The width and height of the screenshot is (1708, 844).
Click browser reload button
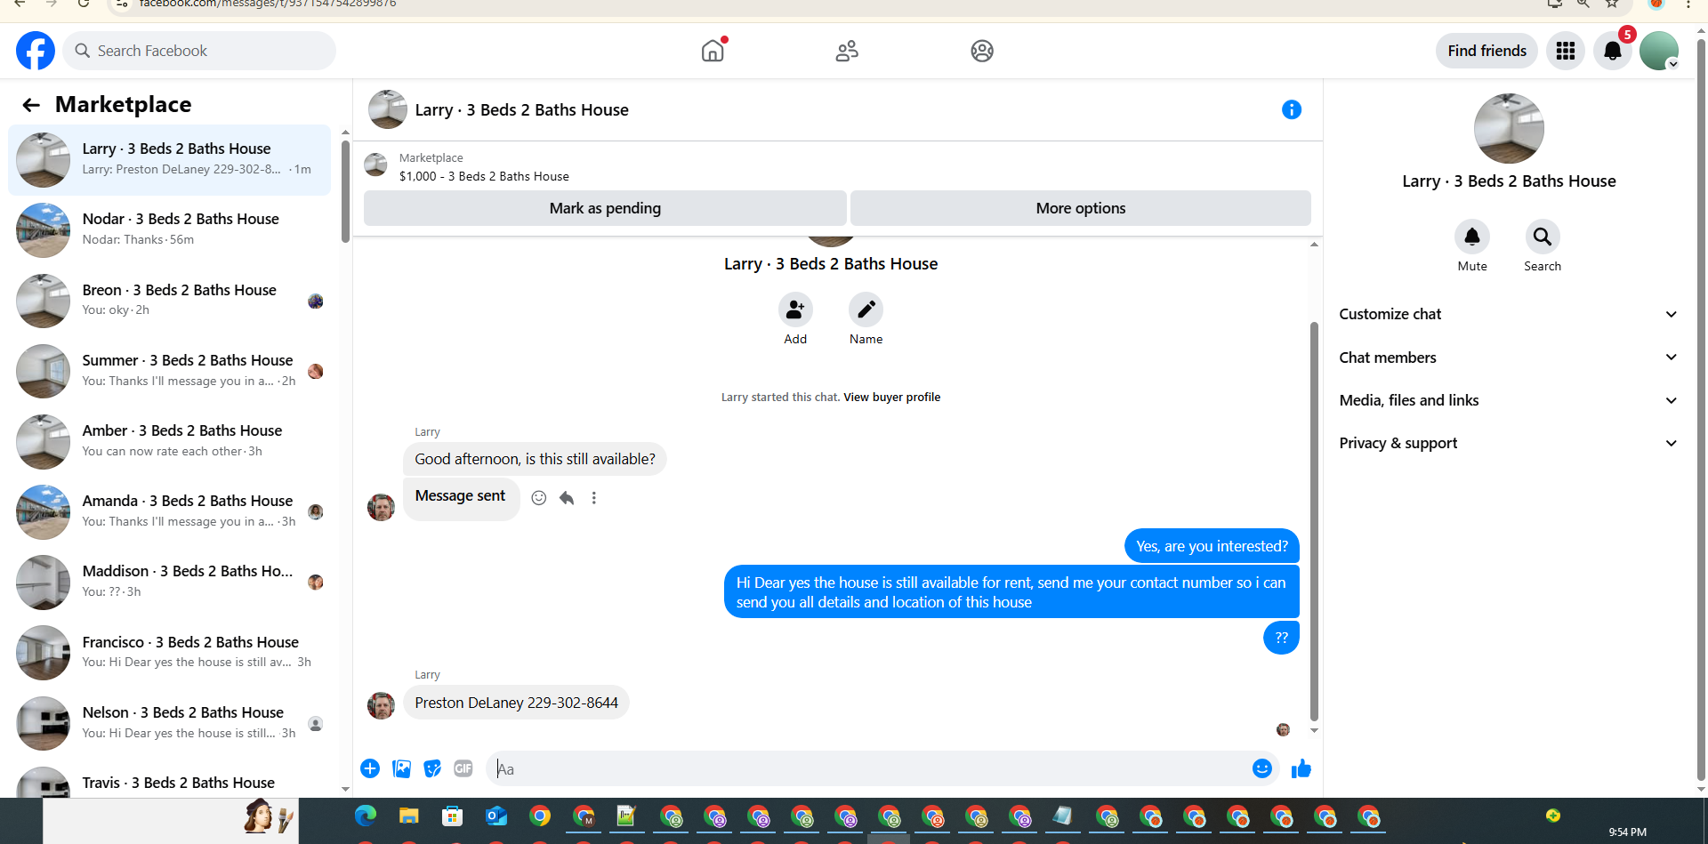coord(83,4)
